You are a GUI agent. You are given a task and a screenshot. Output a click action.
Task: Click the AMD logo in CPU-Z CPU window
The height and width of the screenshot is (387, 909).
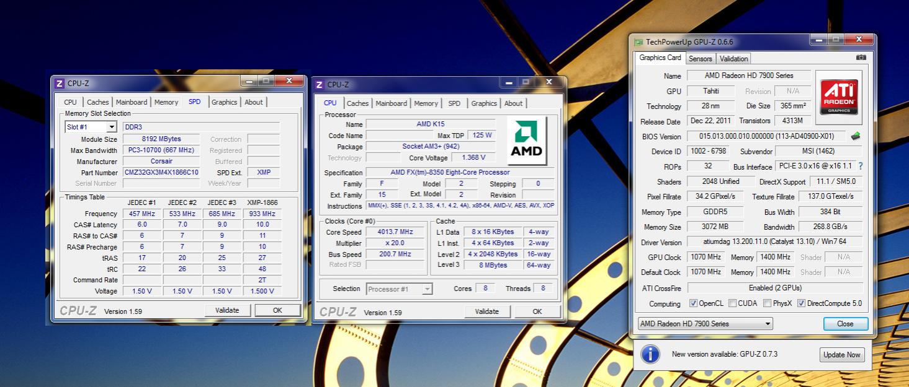point(527,141)
